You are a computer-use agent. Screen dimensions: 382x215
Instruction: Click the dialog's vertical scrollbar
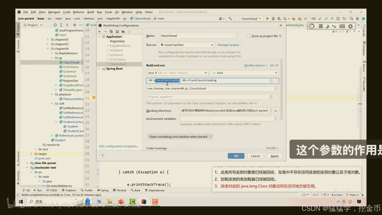(x=282, y=90)
